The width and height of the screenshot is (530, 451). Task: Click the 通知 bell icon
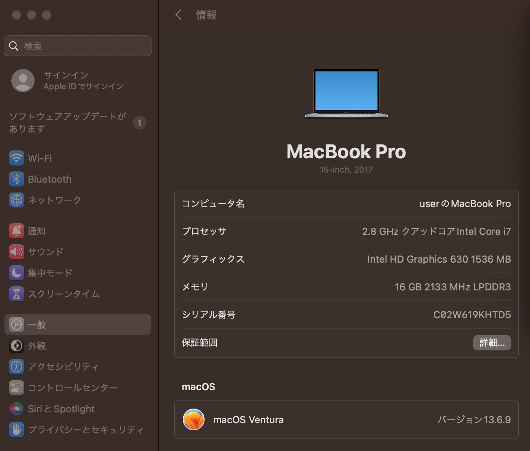click(16, 231)
